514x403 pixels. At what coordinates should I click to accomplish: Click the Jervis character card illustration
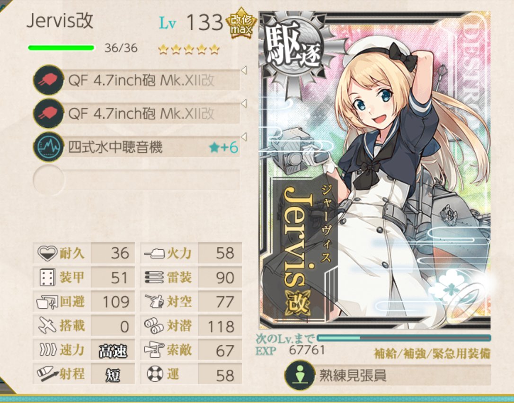[x=375, y=170]
